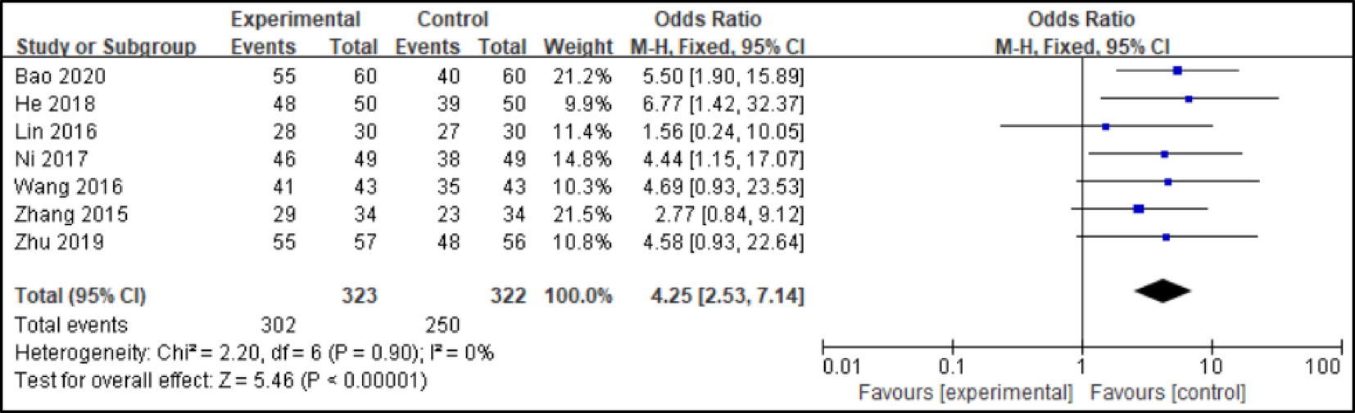Select the Weight column header
This screenshot has height=413, width=1355.
click(x=578, y=47)
